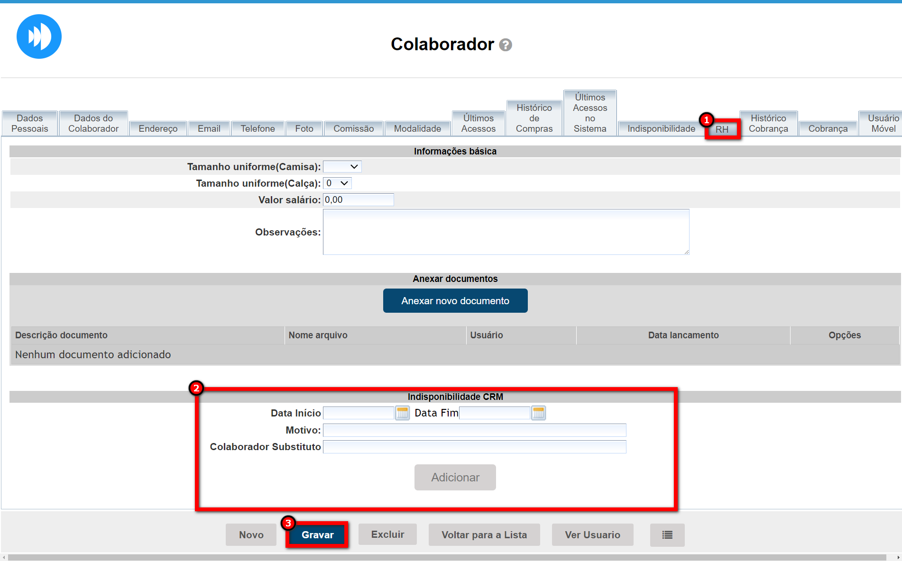Switch to the RH tab
This screenshot has height=561, width=902.
click(722, 129)
